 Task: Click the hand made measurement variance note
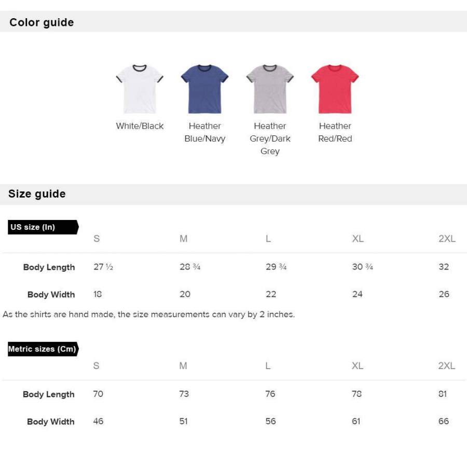tap(148, 314)
